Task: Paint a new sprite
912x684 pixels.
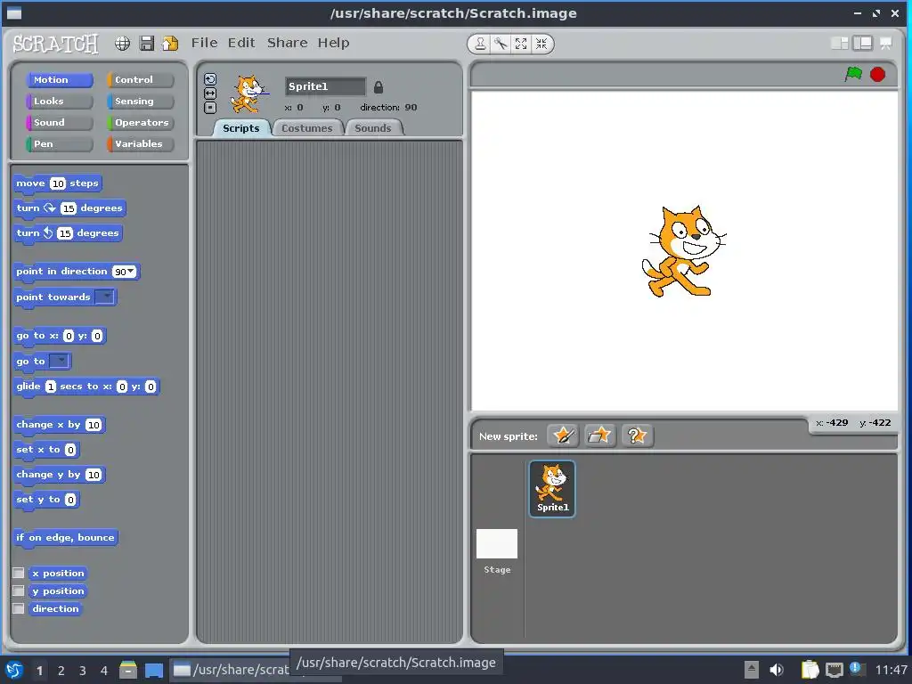Action: point(563,435)
